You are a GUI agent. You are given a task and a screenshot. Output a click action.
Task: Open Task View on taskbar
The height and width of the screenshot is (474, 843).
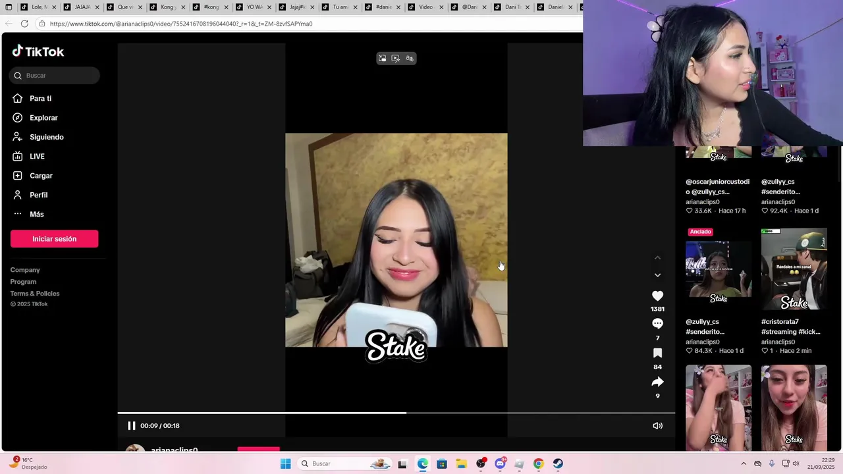click(402, 463)
